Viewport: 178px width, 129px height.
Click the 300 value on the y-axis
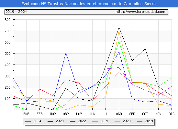click(x=8, y=76)
